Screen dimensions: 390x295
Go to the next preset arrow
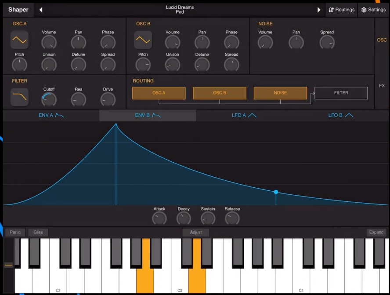(318, 10)
